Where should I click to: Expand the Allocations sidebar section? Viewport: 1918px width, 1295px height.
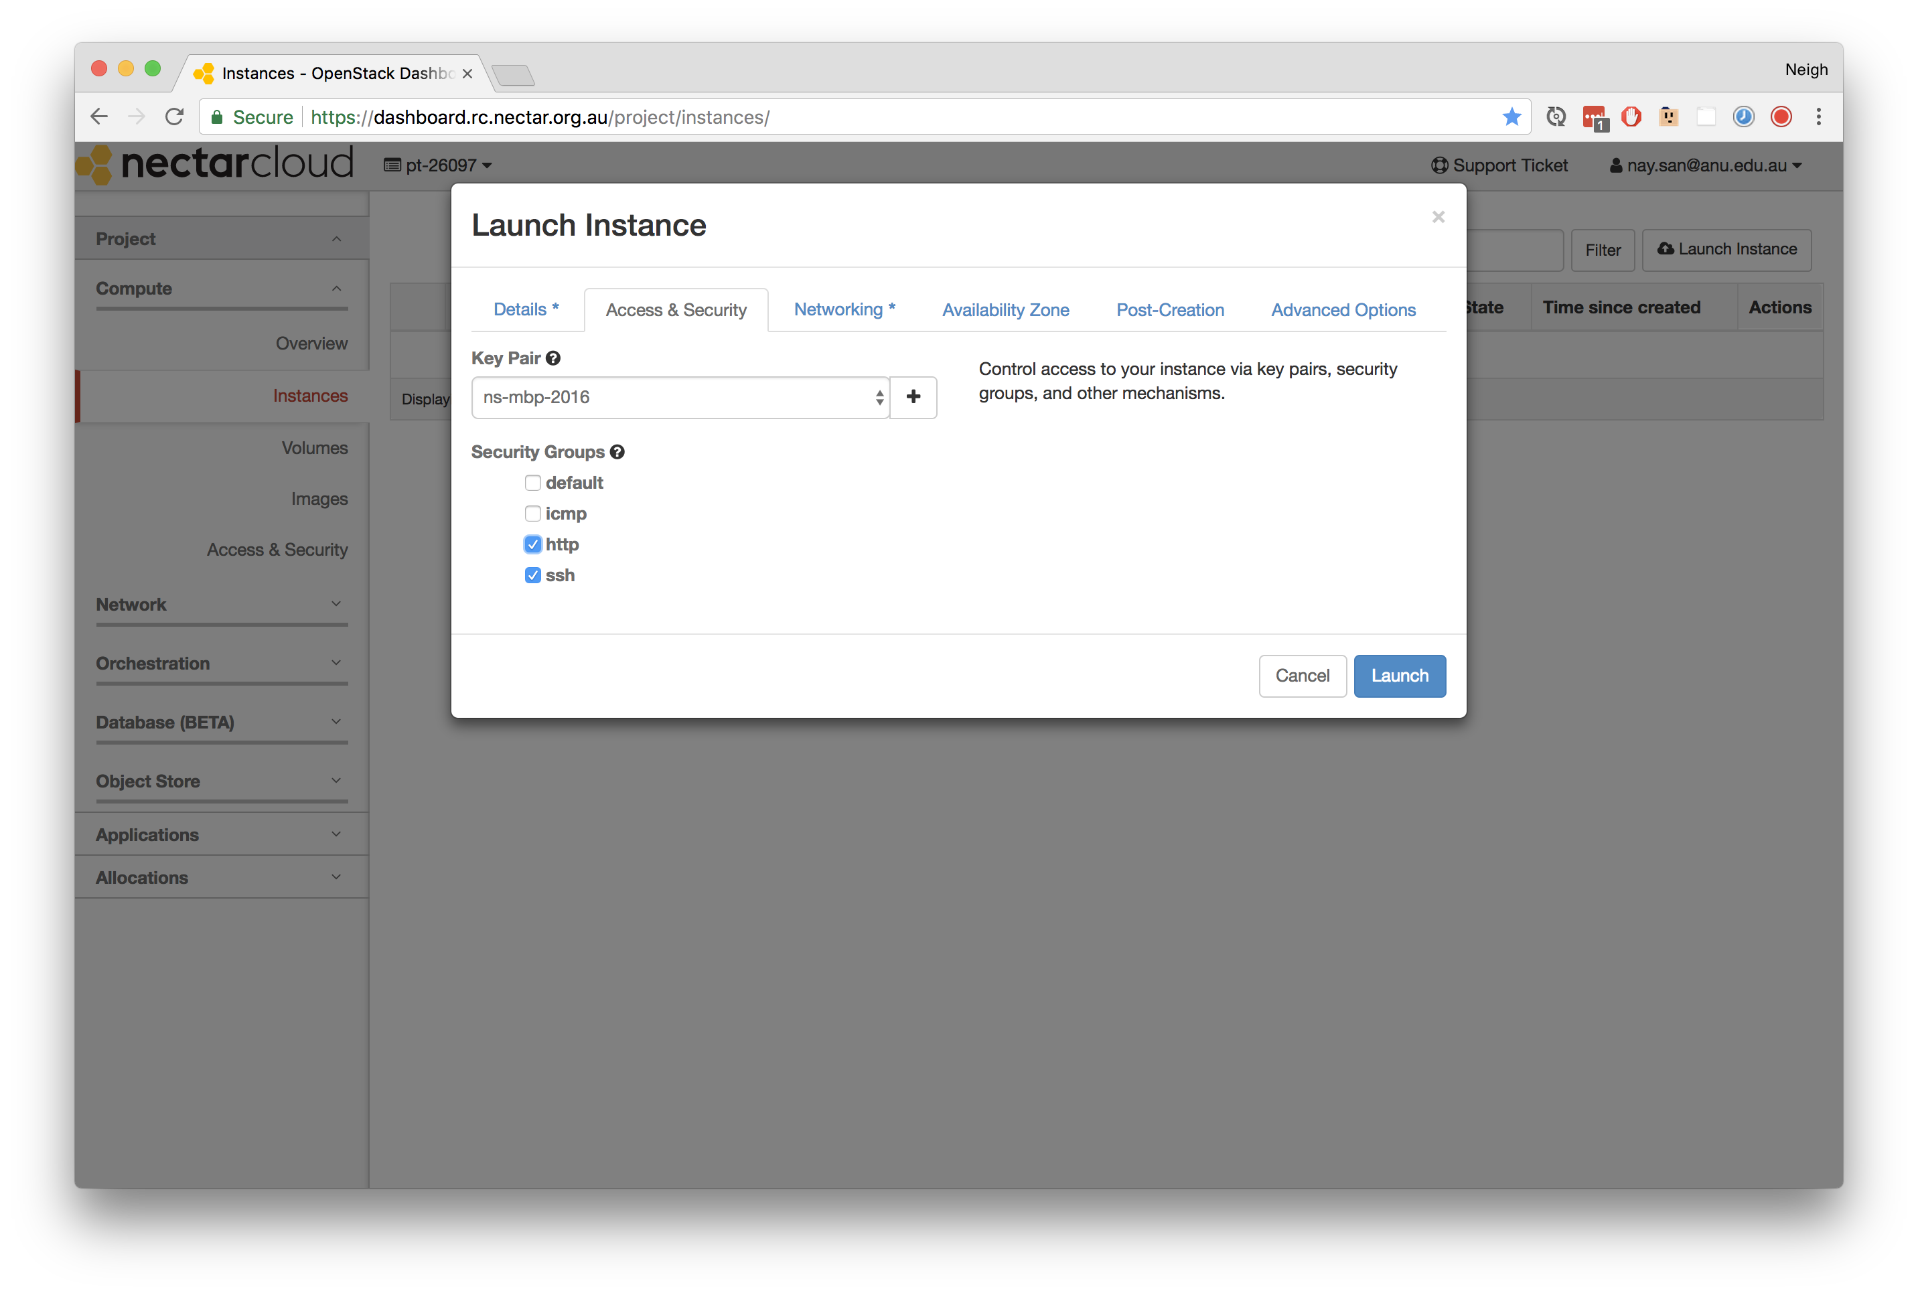[x=221, y=877]
